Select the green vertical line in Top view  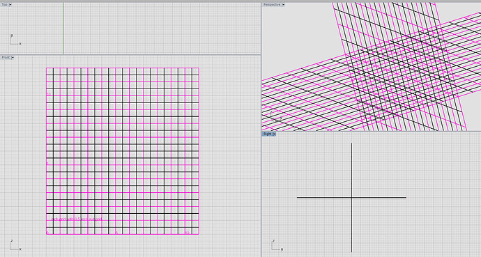point(63,29)
